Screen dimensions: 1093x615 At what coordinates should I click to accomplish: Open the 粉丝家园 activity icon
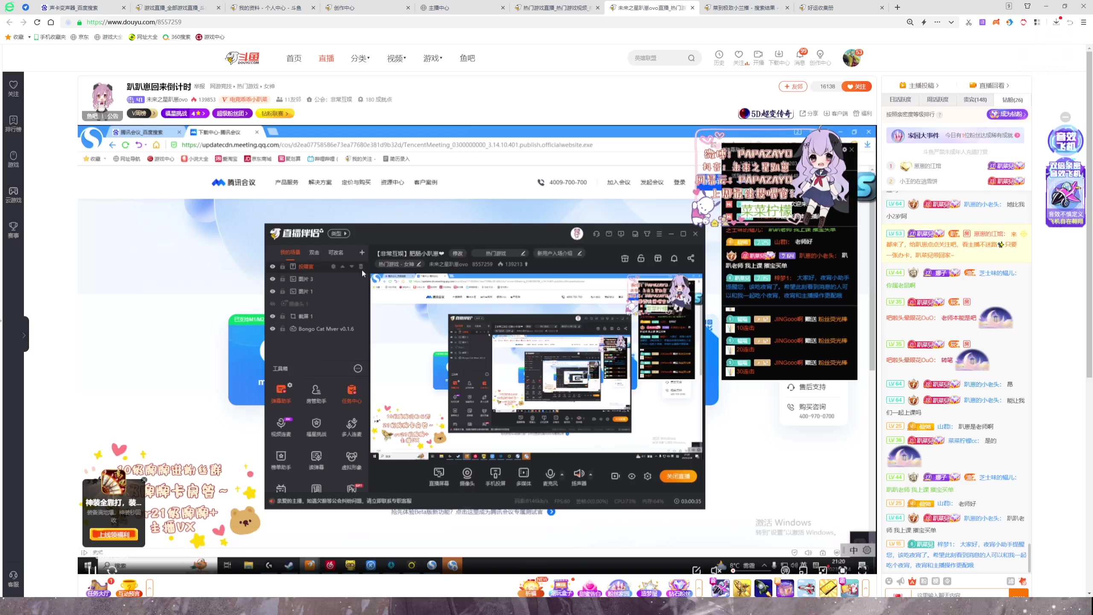click(x=619, y=588)
